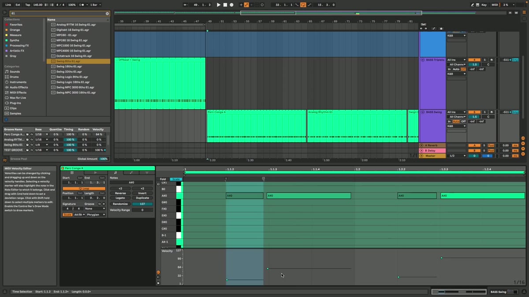Start playback with the Play button
The width and height of the screenshot is (529, 297).
pyautogui.click(x=218, y=5)
